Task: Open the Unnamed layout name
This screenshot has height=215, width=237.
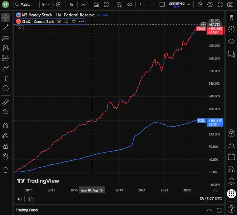Action: pyautogui.click(x=177, y=3)
